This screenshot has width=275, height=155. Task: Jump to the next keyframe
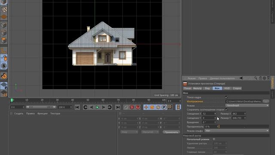110,107
